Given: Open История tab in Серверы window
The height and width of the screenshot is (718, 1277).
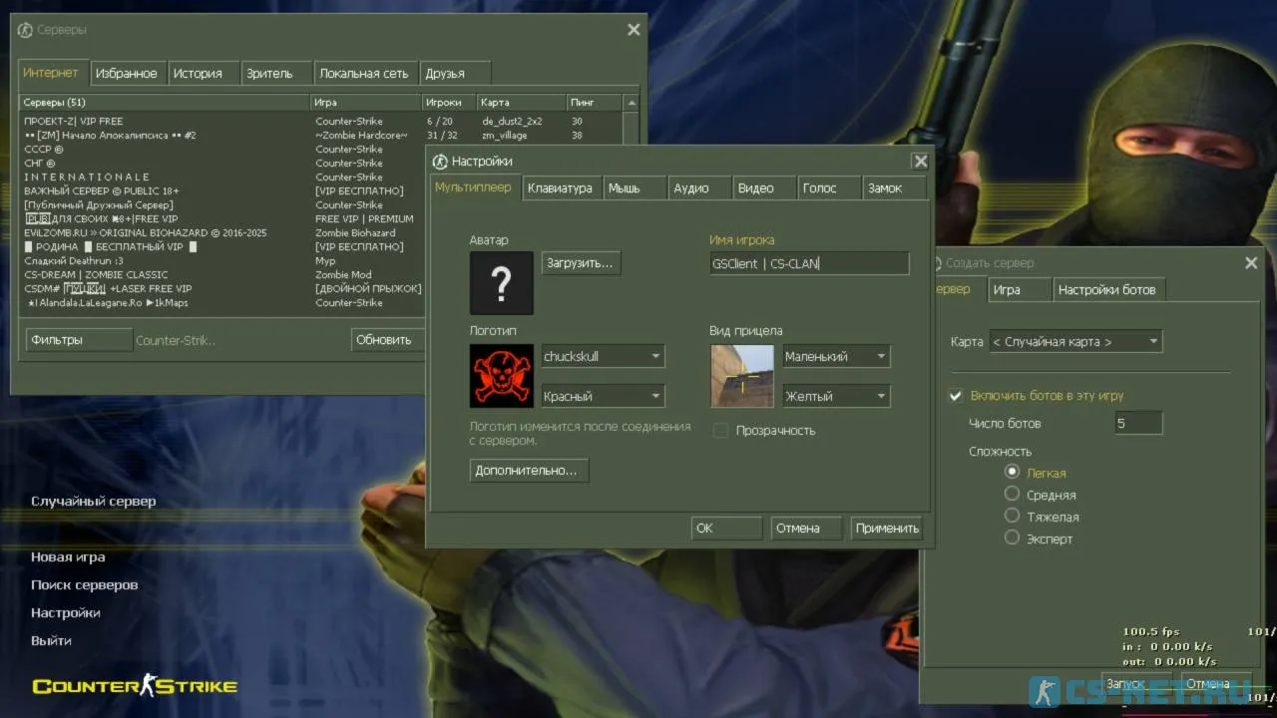Looking at the screenshot, I should [x=204, y=73].
